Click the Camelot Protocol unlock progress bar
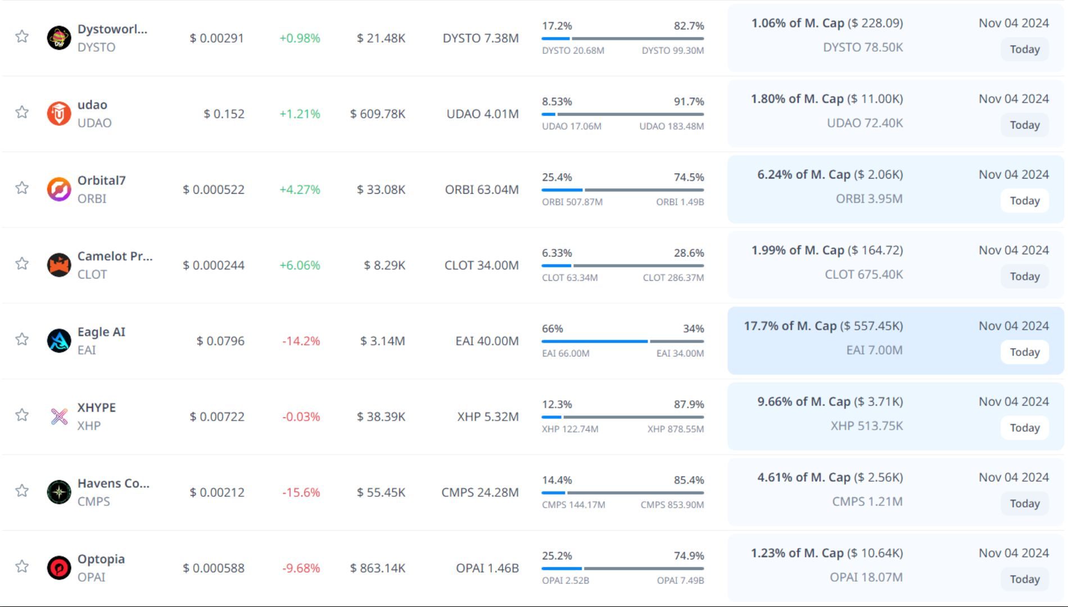Viewport: 1068px width, 607px height. click(x=622, y=266)
